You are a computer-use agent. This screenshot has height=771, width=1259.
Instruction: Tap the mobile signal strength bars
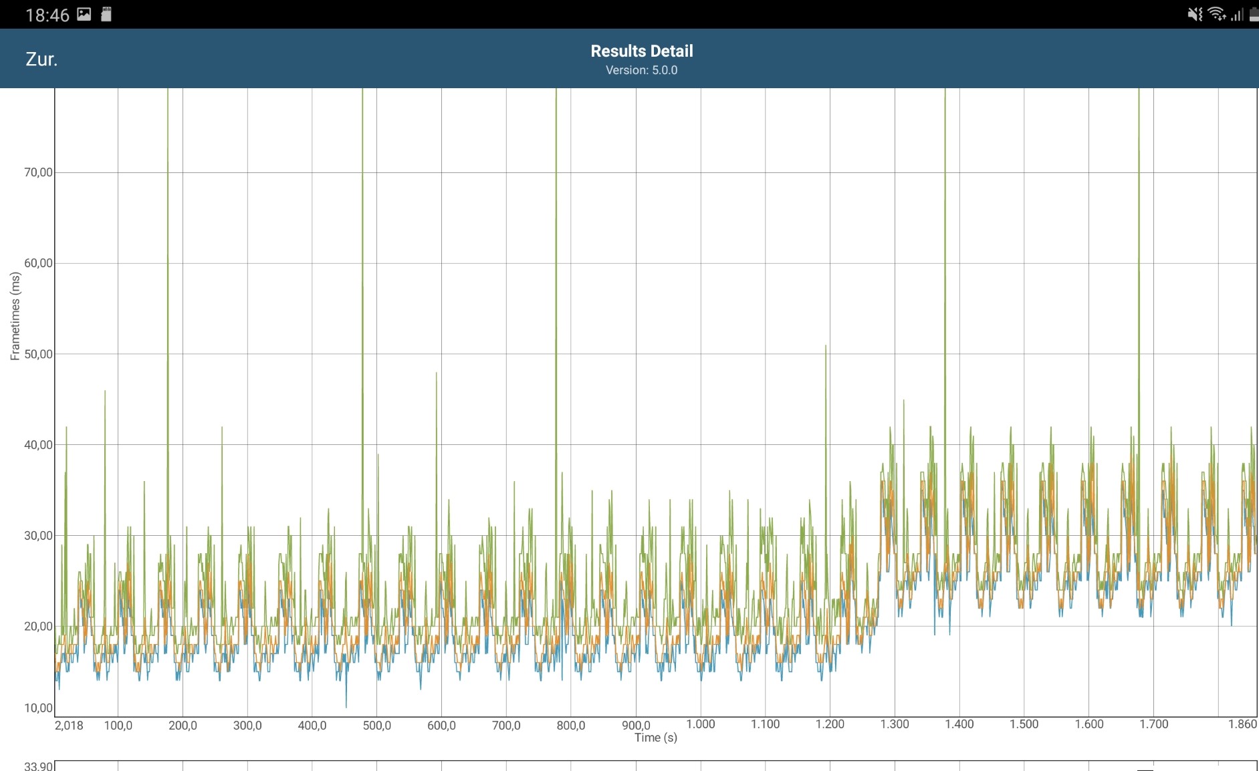click(1237, 15)
